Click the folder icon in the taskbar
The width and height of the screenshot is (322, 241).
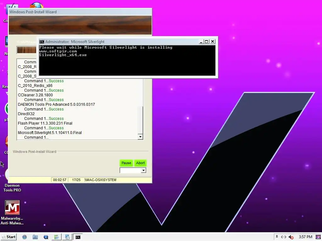[35, 237]
